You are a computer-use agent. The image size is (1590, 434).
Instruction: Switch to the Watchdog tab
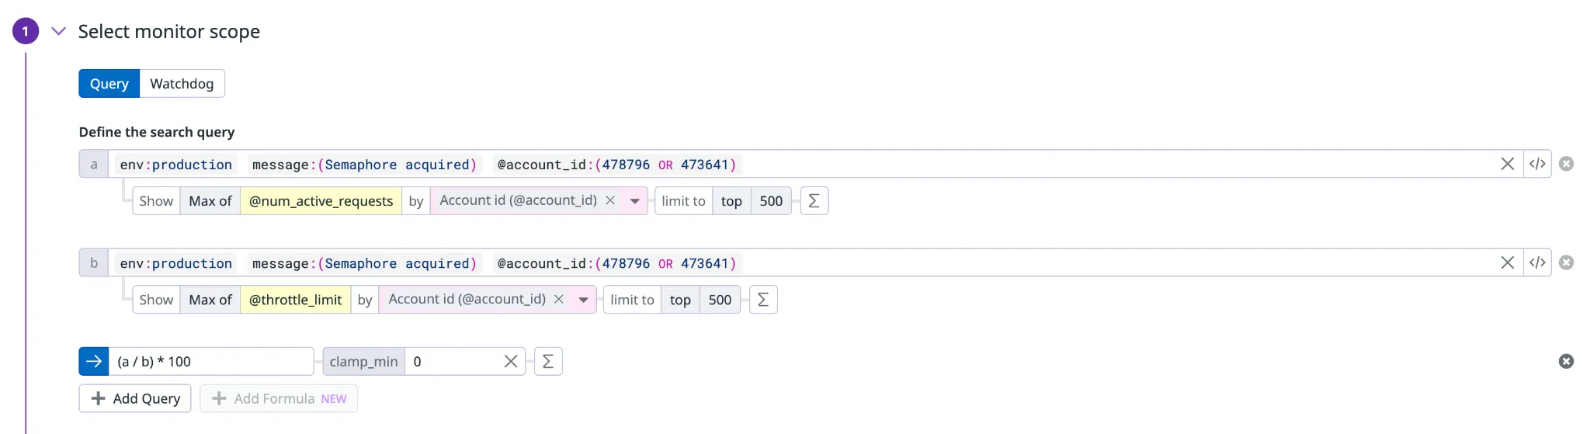point(182,84)
